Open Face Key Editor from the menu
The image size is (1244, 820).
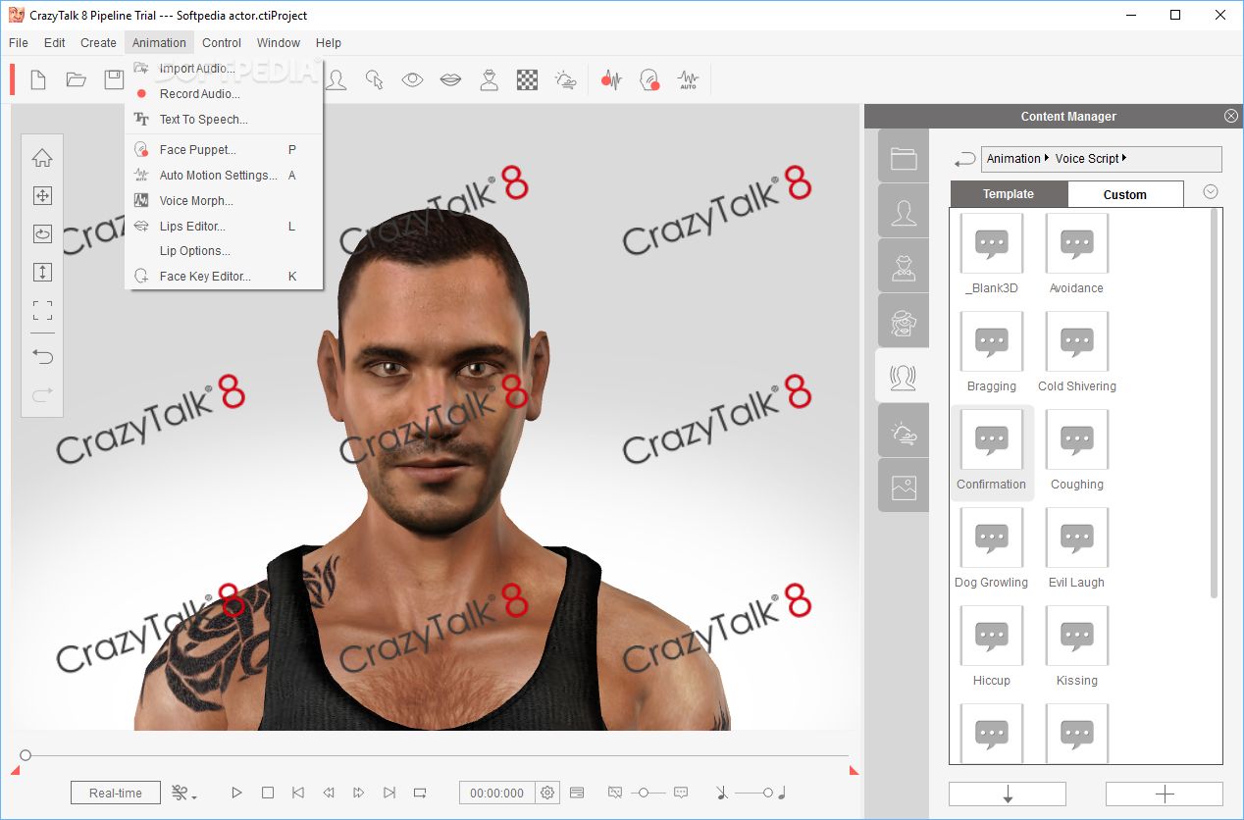[224, 277]
